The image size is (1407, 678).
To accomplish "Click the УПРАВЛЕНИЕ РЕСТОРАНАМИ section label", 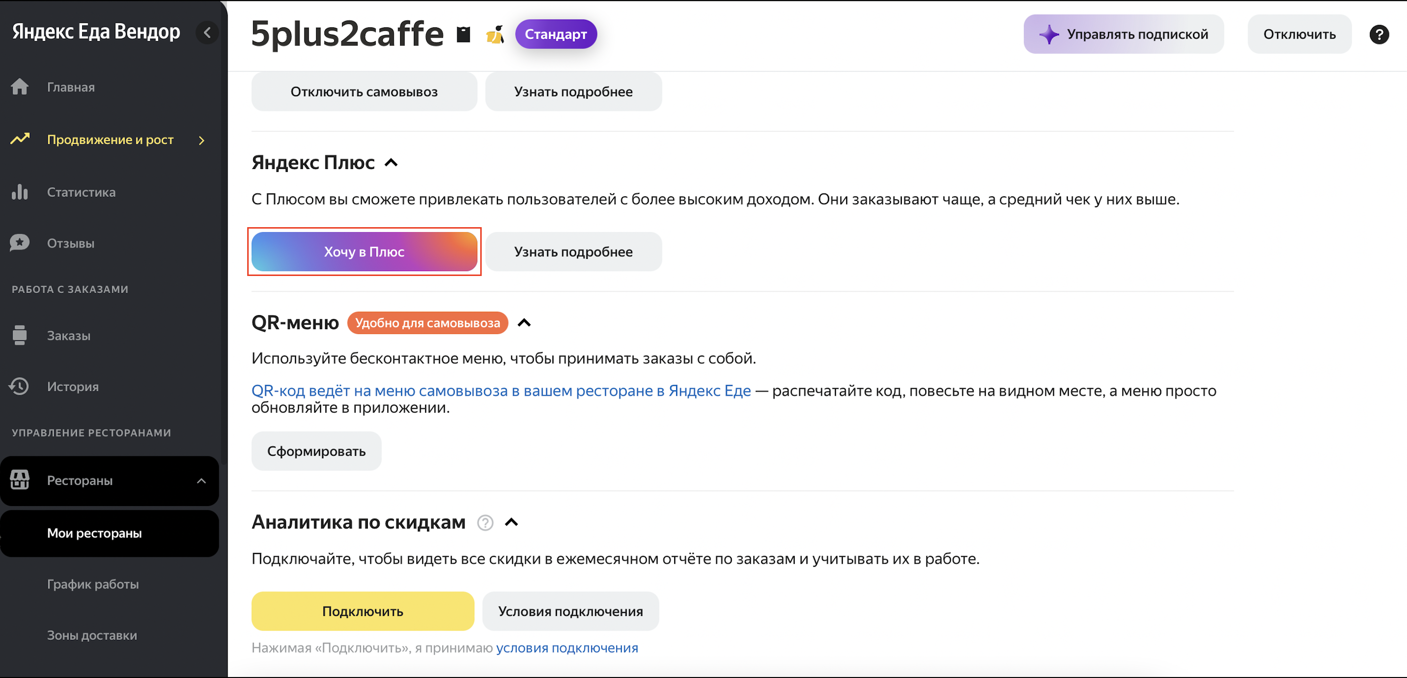I will click(91, 433).
